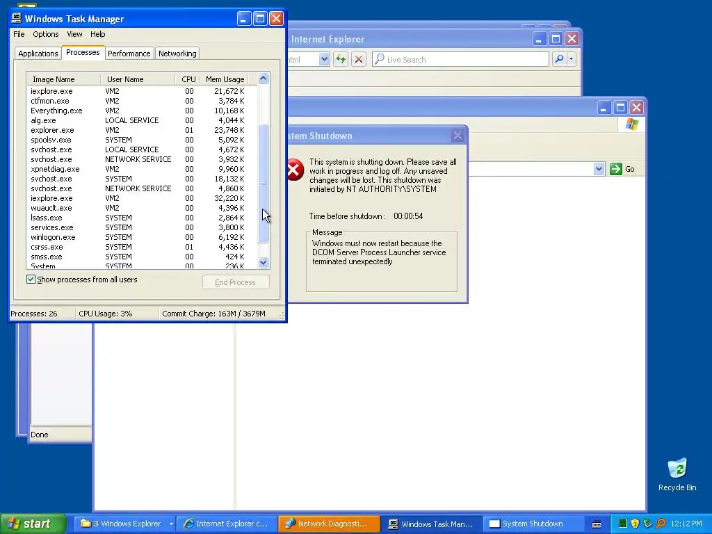Screen dimensions: 712x534
Task: Uncheck Show processes from all users
Action: click(31, 280)
